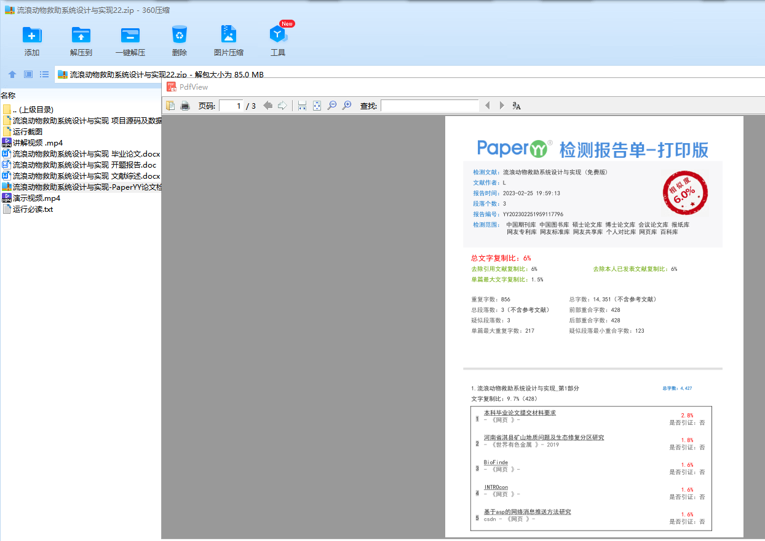Viewport: 765px width, 541px height.
Task: Go to previous page in PdfView
Action: click(268, 106)
